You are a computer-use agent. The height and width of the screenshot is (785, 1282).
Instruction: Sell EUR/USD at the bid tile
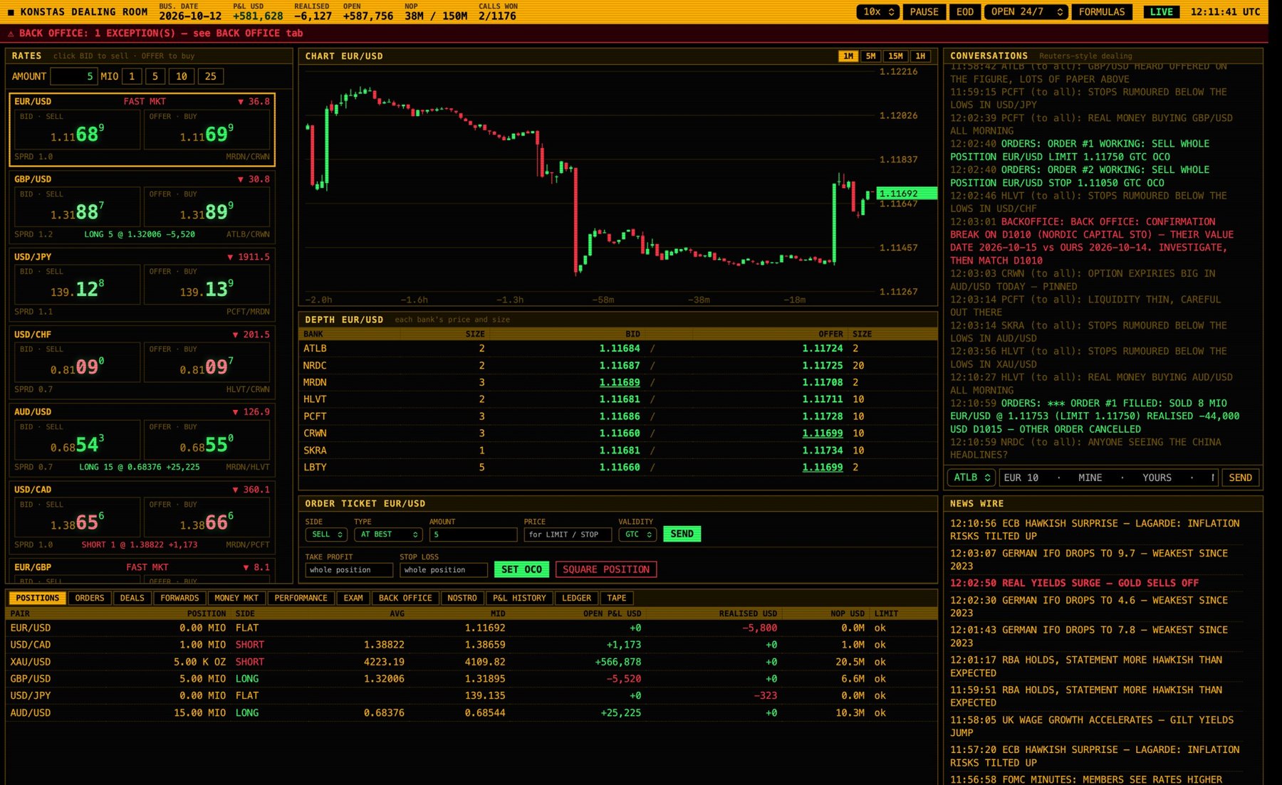coord(77,130)
